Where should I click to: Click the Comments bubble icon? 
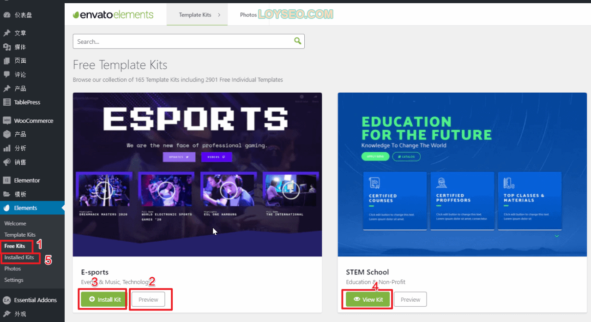(x=7, y=75)
